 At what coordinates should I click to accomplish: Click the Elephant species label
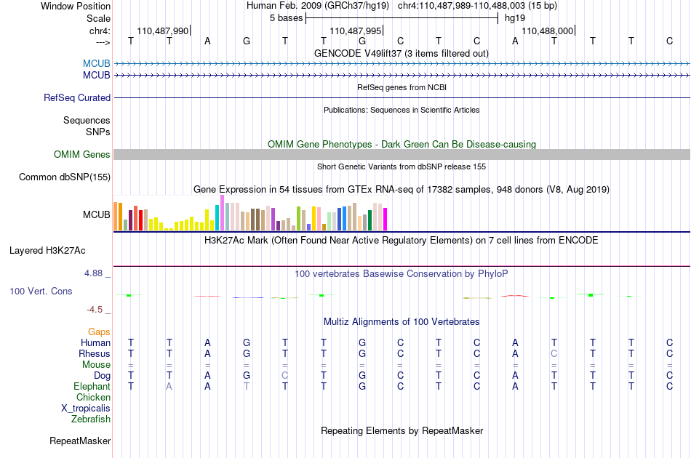(92, 386)
